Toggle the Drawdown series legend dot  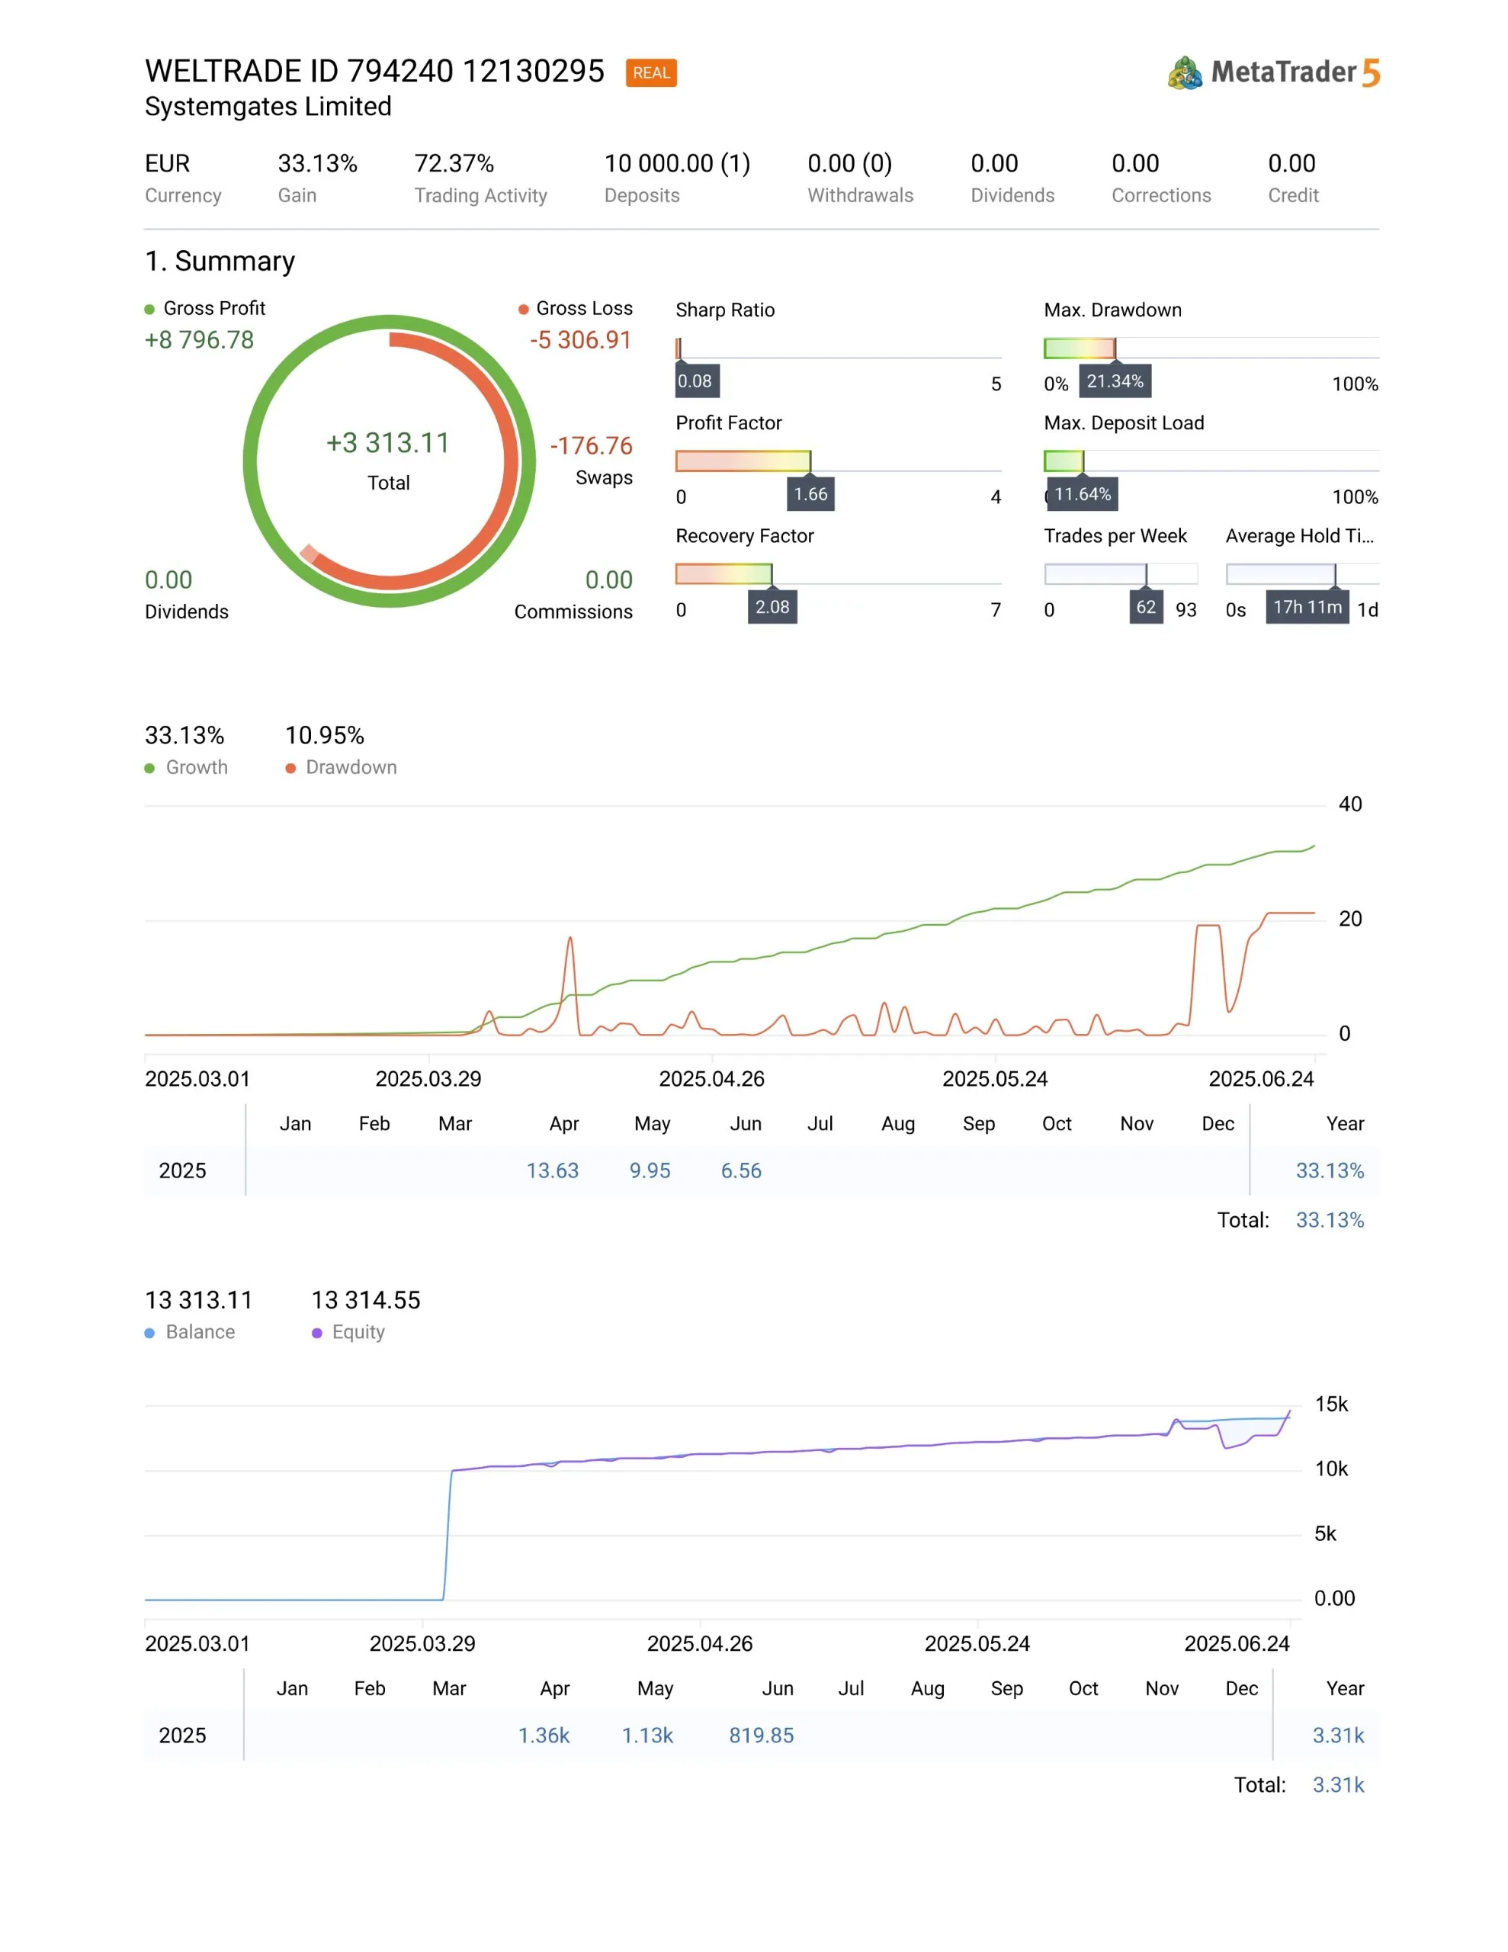click(290, 768)
